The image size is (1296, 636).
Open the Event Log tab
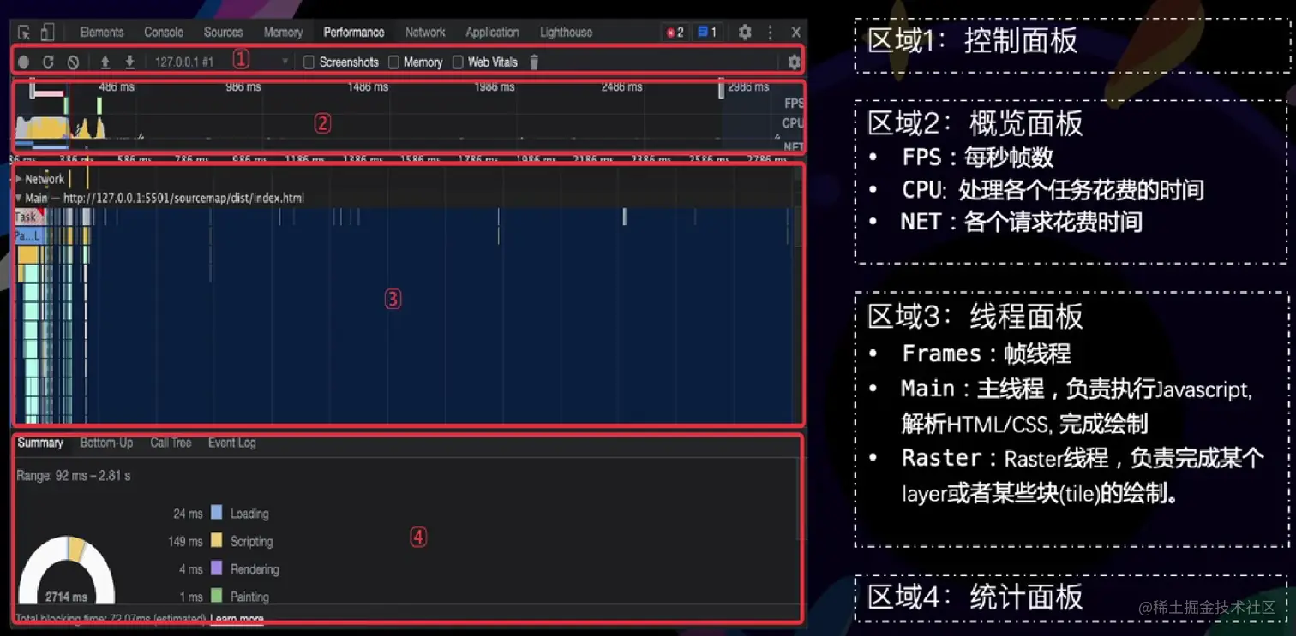[231, 443]
